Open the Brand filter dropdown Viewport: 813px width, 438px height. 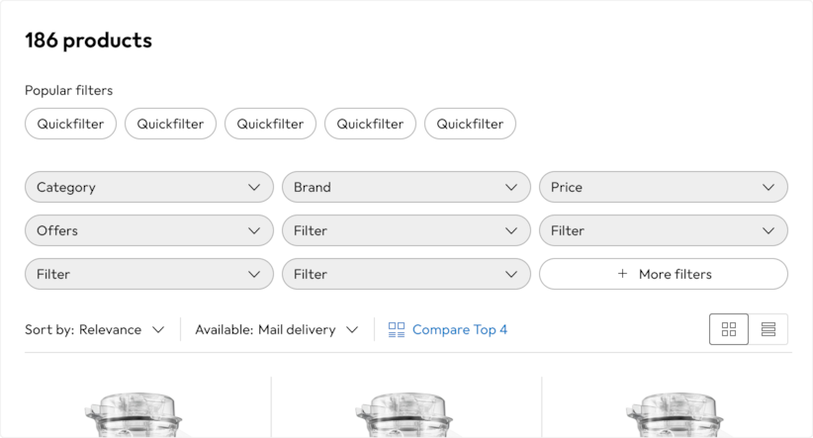406,187
